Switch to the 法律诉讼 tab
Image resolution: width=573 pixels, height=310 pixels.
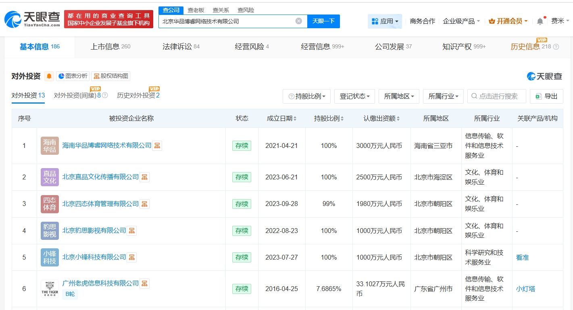pyautogui.click(x=181, y=47)
